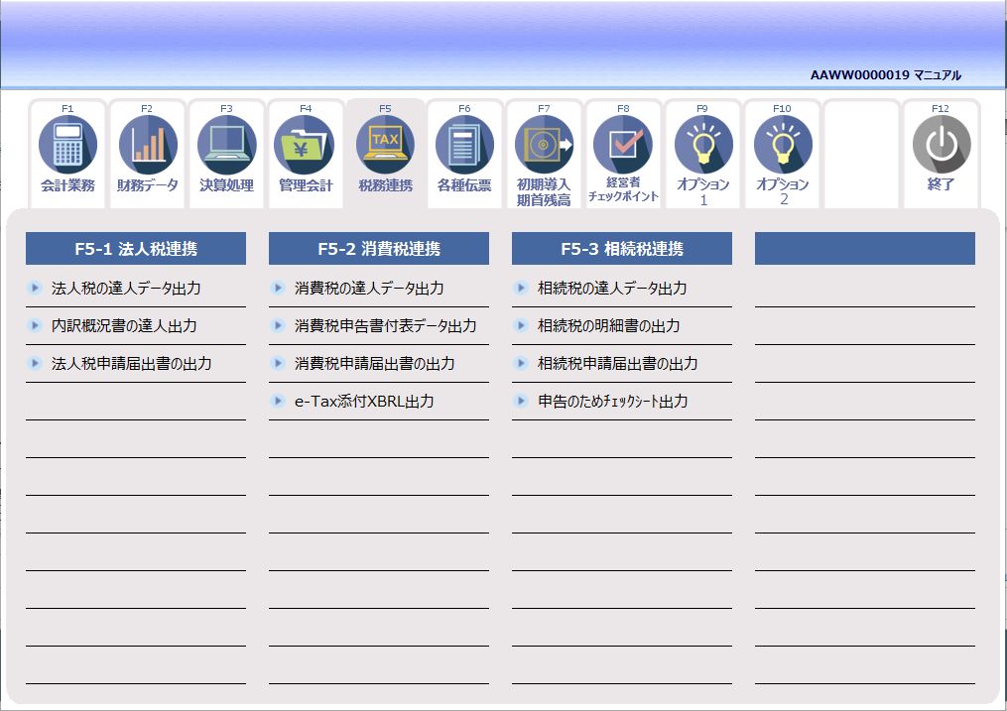1007x711 pixels.
Task: Click the arrow beside 消費税申告書付表データ出力
Action: coord(277,325)
